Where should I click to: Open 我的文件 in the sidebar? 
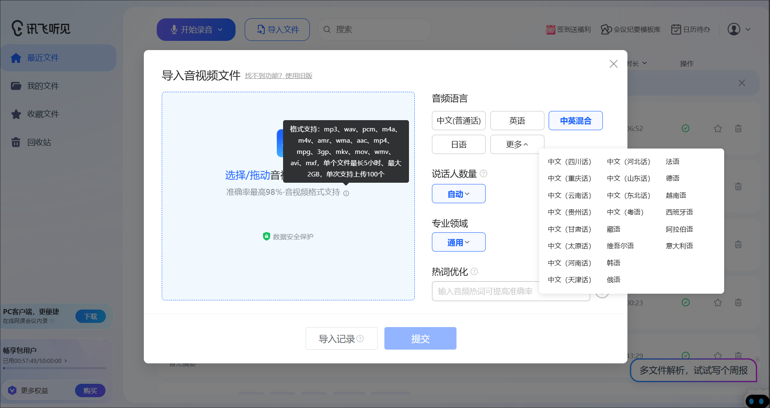(x=58, y=86)
